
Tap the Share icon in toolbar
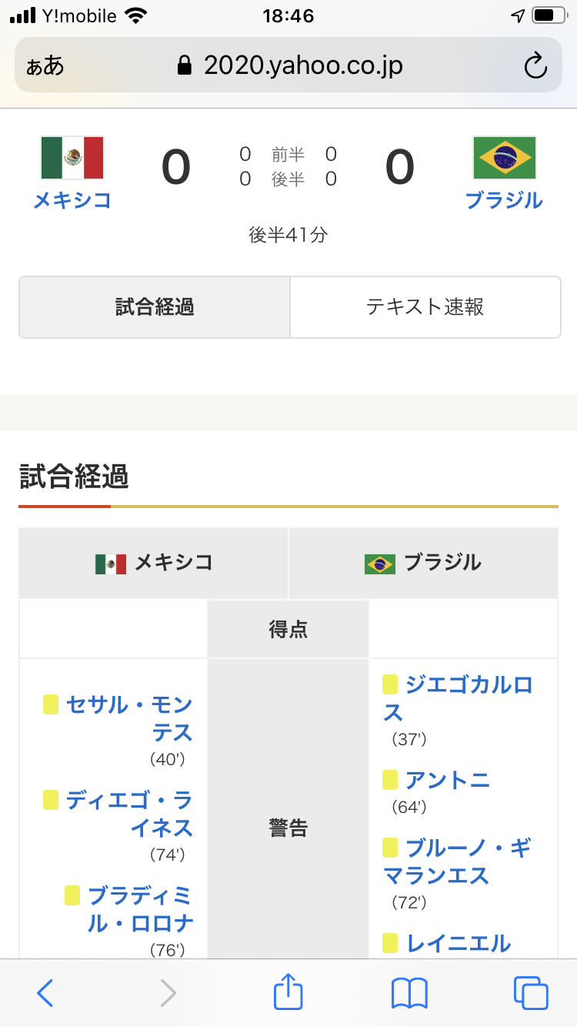288,992
